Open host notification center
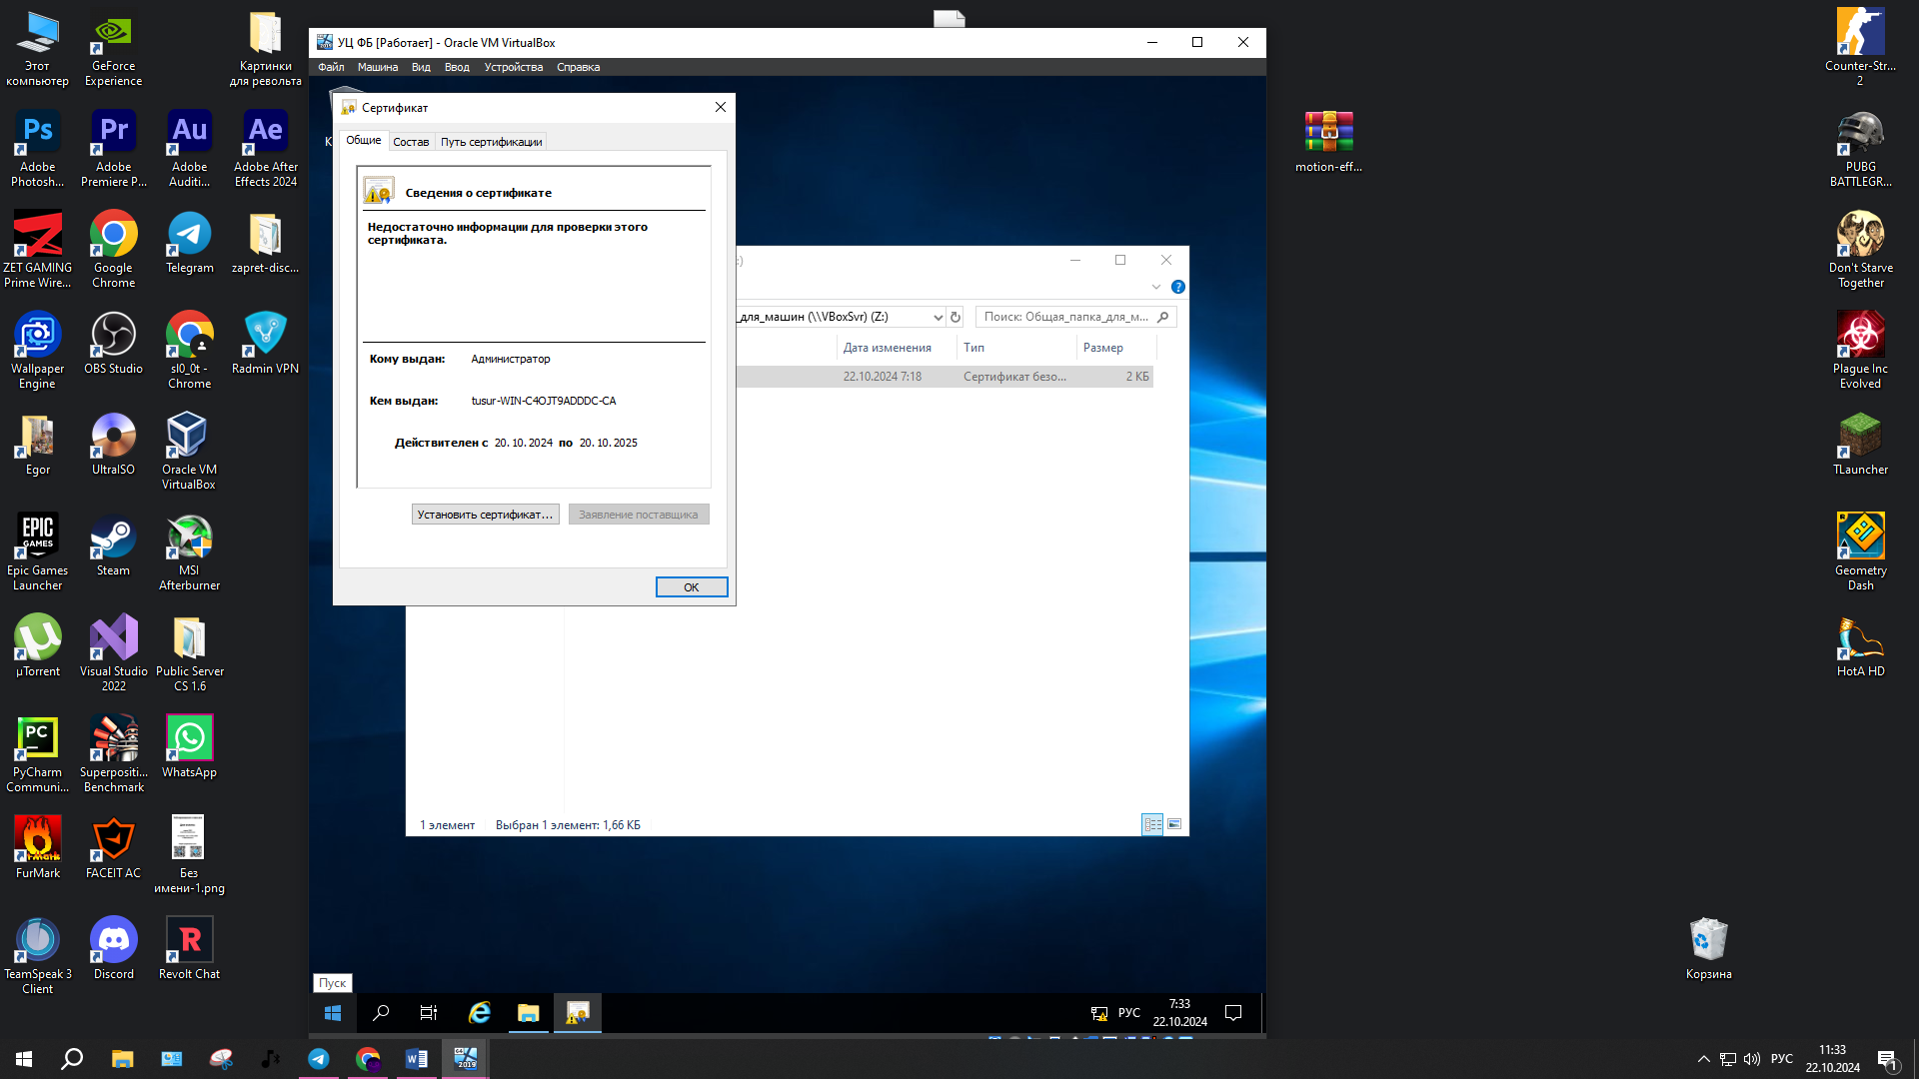Viewport: 1919px width, 1079px height. click(x=1887, y=1059)
